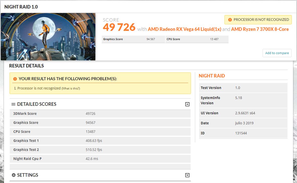Click the Night Raid benchmark thumbnail image
The height and width of the screenshot is (183, 297).
pyautogui.click(x=48, y=37)
